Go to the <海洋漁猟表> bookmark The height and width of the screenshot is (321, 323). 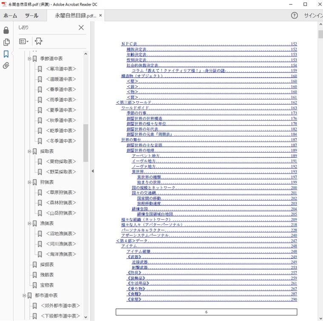pos(61,254)
